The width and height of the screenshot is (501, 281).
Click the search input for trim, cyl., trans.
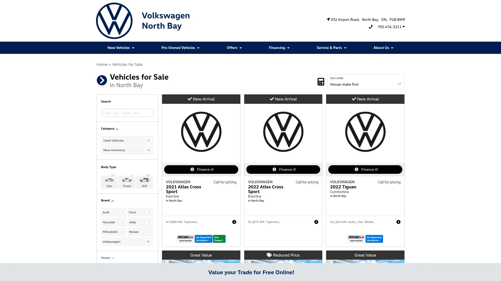[127, 113]
